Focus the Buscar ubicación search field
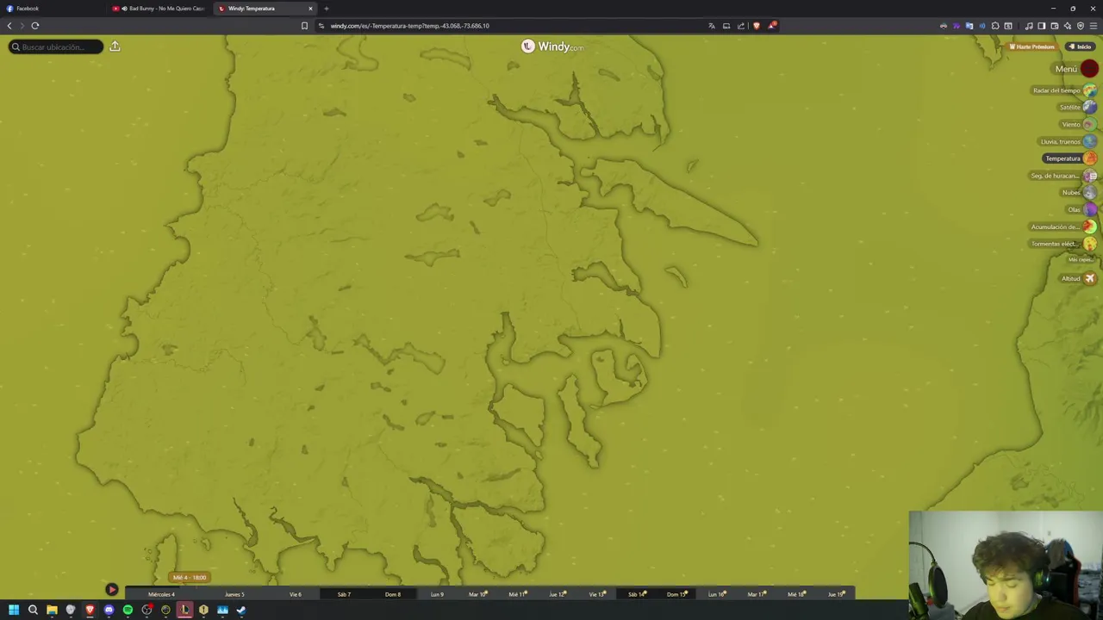1103x620 pixels. click(55, 46)
